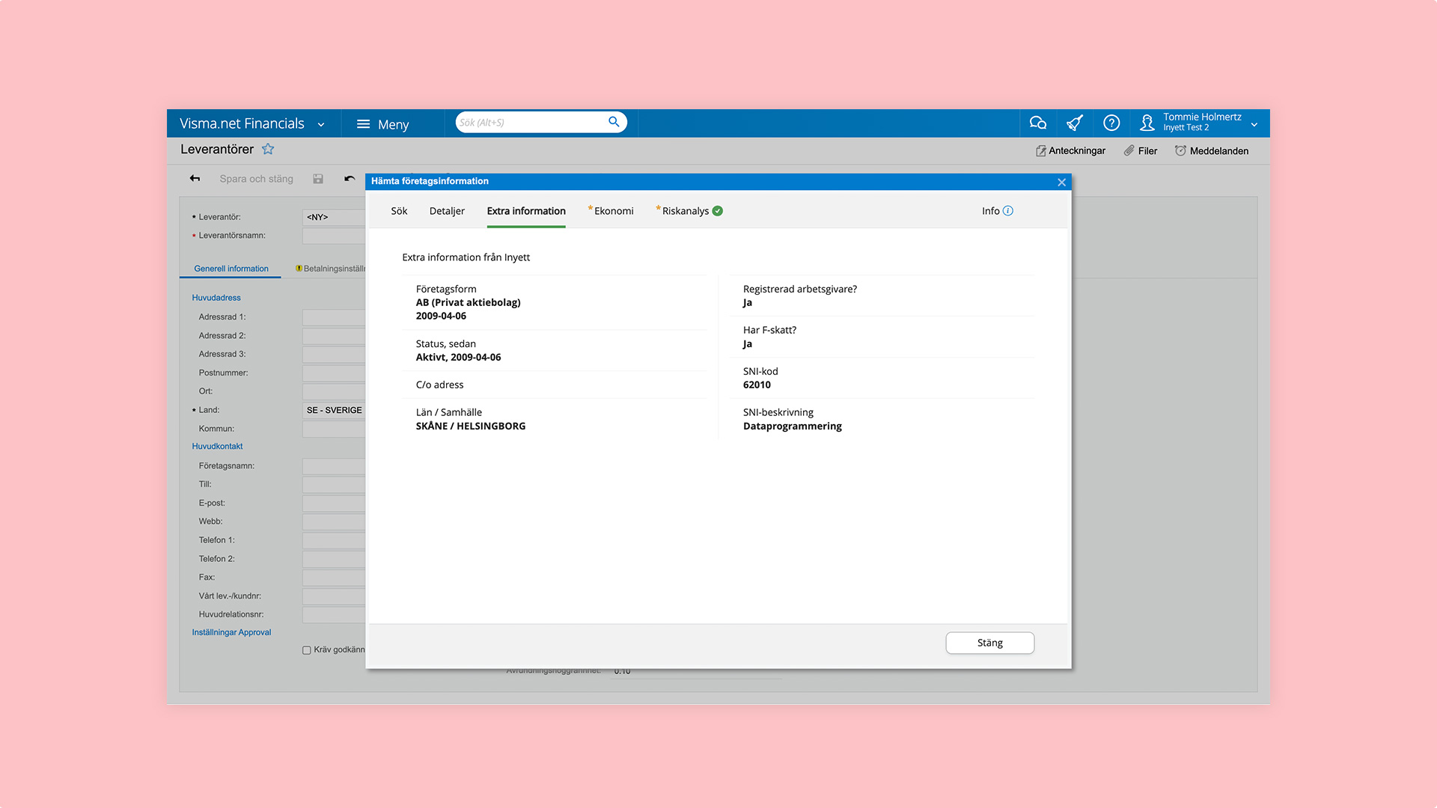The width and height of the screenshot is (1437, 808).
Task: Click the undo arrow icon
Action: tap(350, 179)
